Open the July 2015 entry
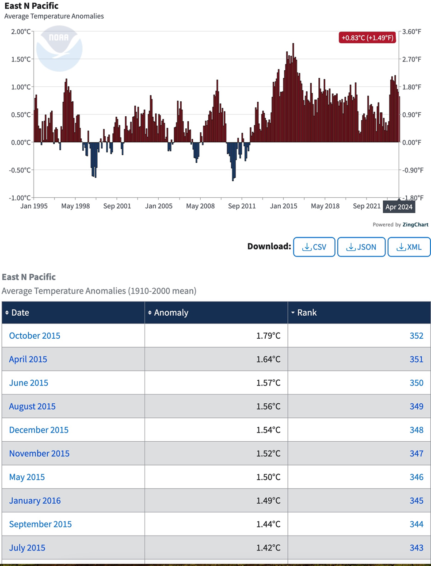431x566 pixels. point(27,547)
